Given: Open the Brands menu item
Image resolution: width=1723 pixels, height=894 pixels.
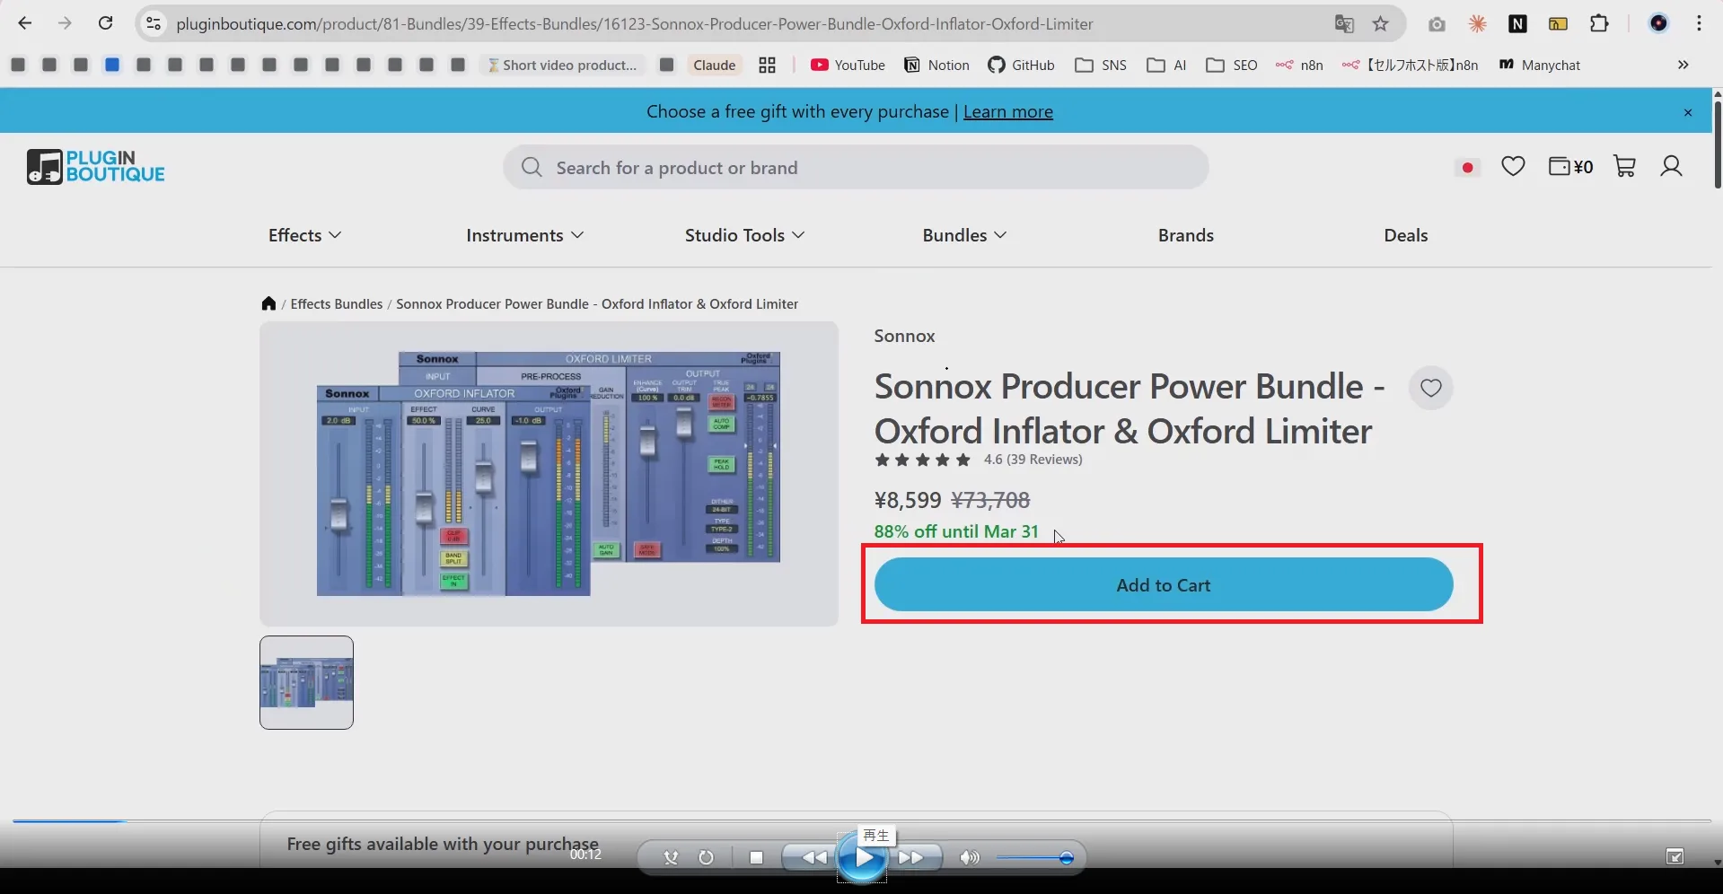Looking at the screenshot, I should tap(1184, 235).
